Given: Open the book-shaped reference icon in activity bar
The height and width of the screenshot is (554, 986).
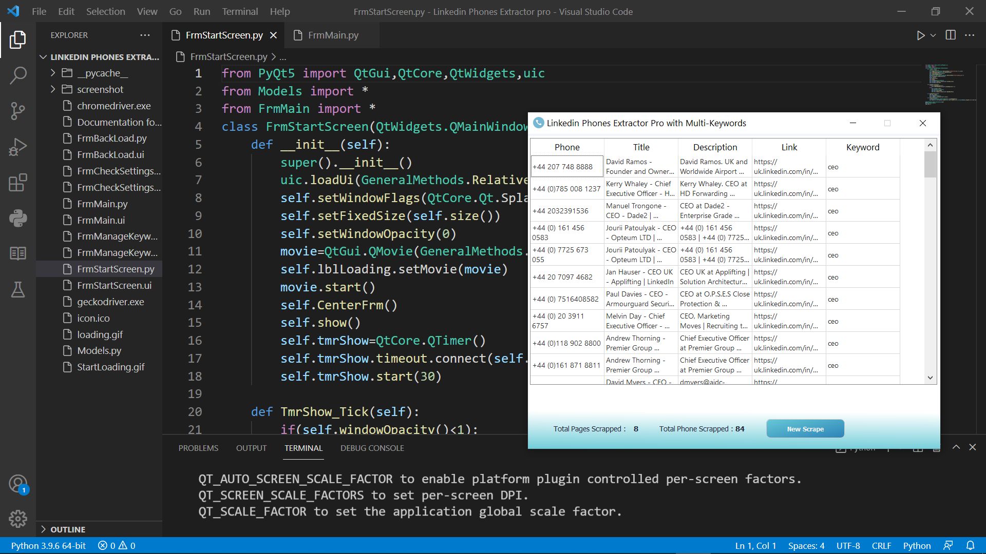Looking at the screenshot, I should (18, 253).
